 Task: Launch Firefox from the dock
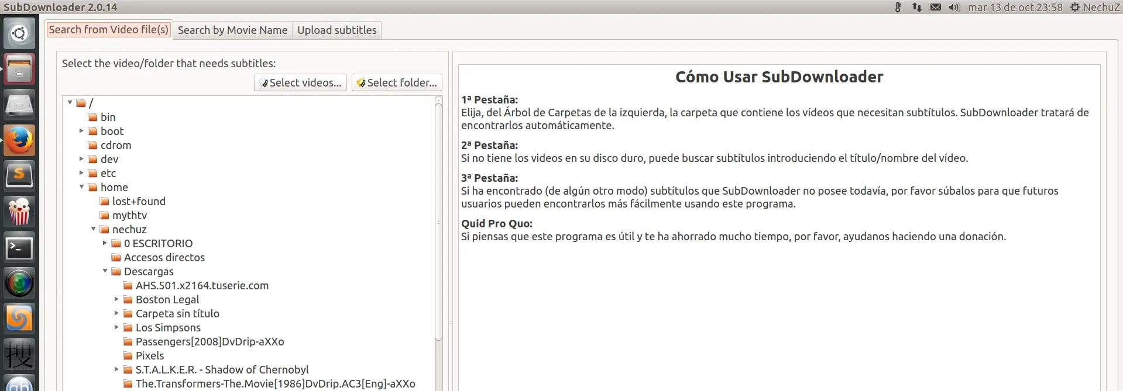[19, 140]
